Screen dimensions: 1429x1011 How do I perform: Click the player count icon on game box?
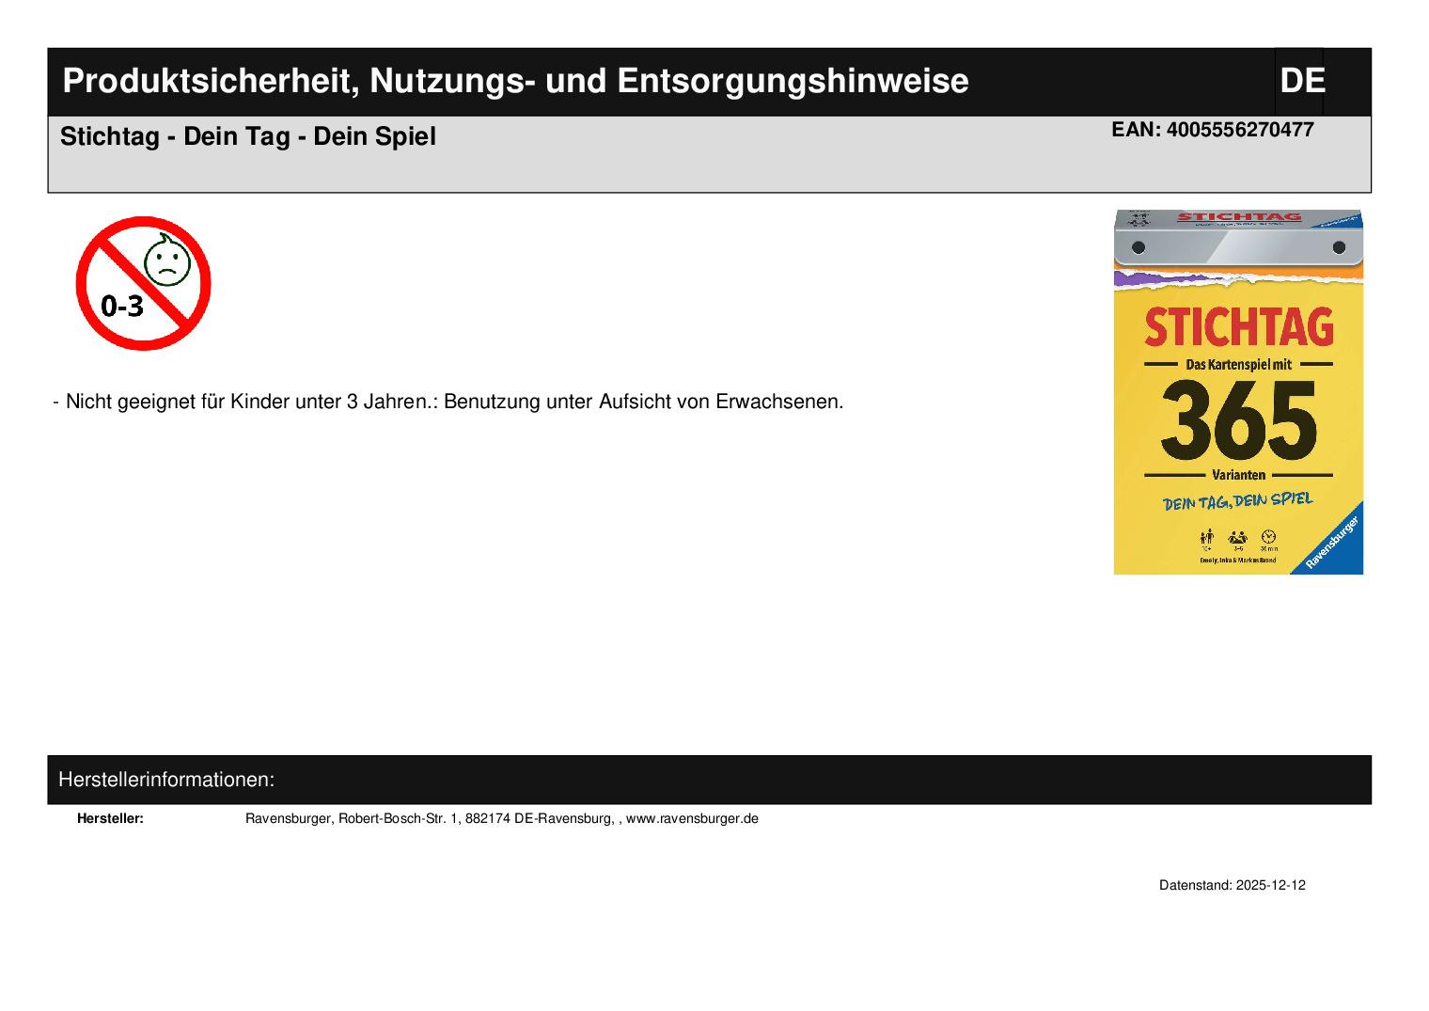(1237, 538)
